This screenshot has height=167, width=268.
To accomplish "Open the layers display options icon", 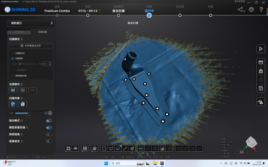I will tap(95, 148).
